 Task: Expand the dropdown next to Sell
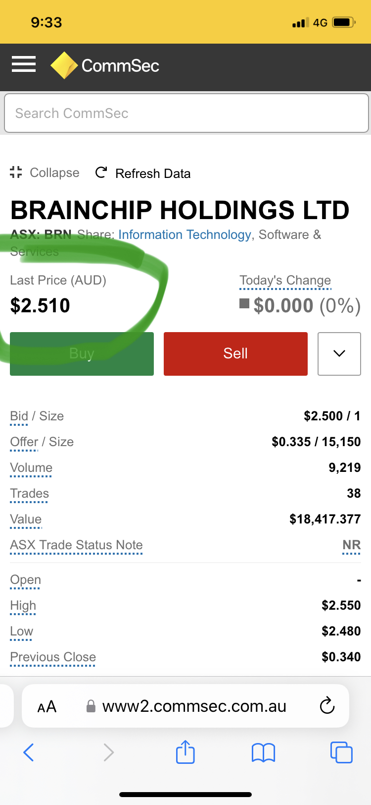coord(339,353)
